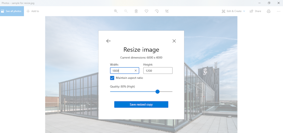Open the Edit & Create menu

[233, 11]
